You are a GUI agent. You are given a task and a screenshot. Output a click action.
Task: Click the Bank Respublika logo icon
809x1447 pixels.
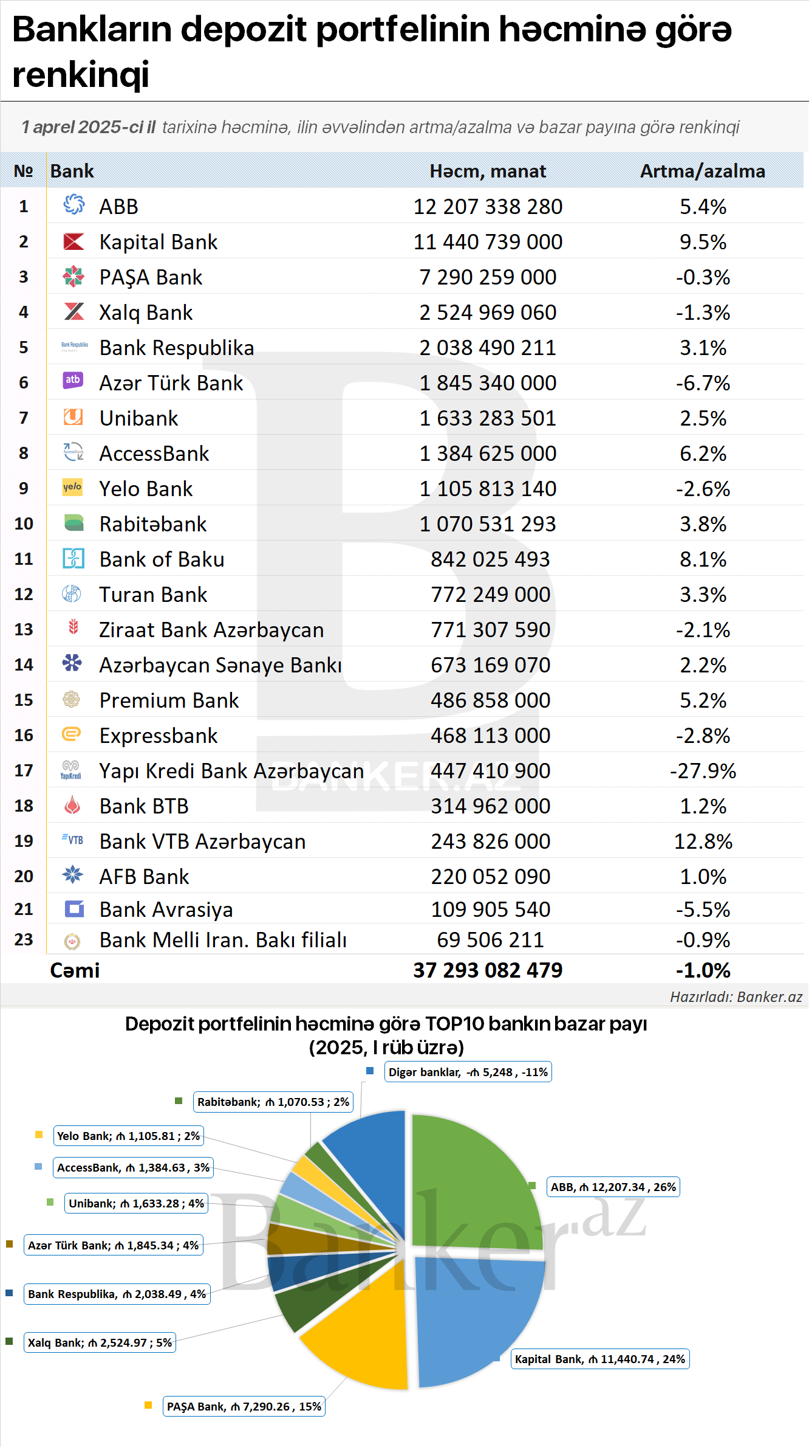click(74, 347)
